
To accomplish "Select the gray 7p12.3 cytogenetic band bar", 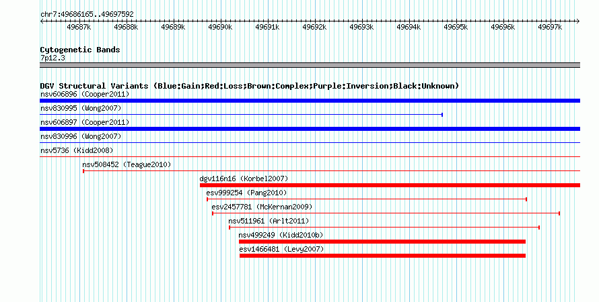I will pos(310,65).
